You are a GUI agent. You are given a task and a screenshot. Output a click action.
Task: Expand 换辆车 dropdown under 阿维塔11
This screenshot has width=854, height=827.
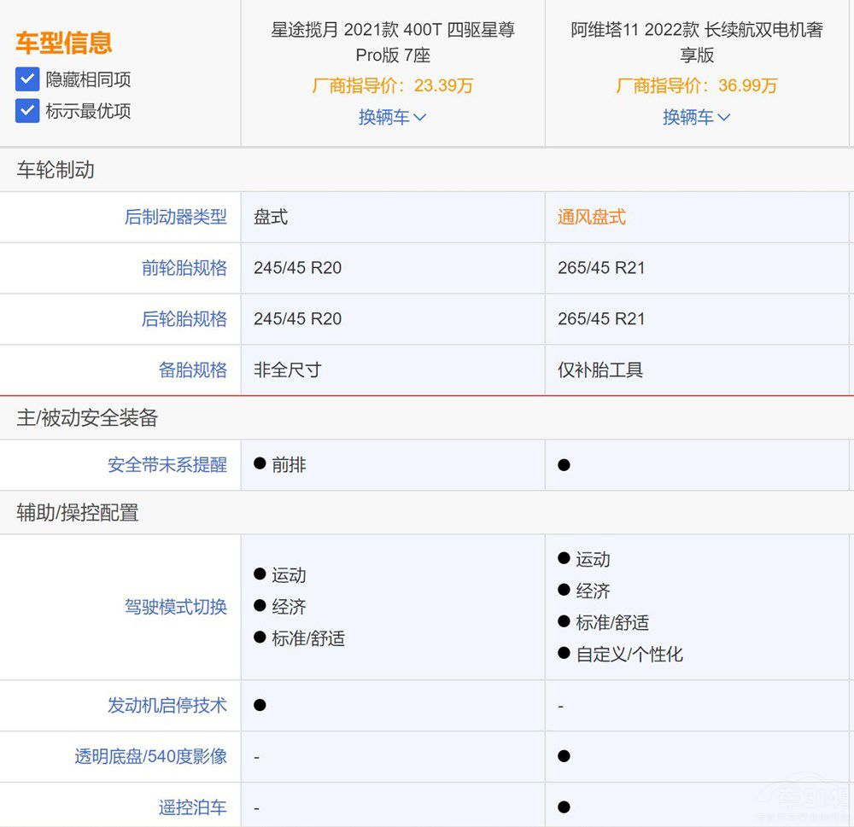coord(697,117)
